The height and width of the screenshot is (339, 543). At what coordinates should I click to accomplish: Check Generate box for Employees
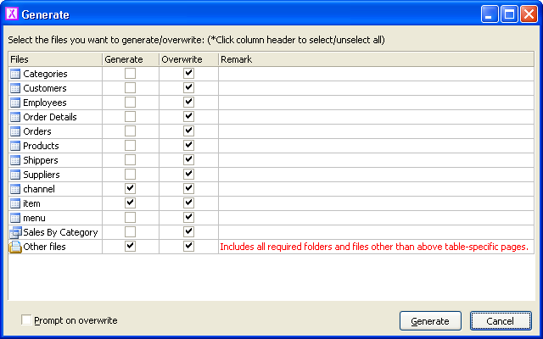(x=130, y=103)
